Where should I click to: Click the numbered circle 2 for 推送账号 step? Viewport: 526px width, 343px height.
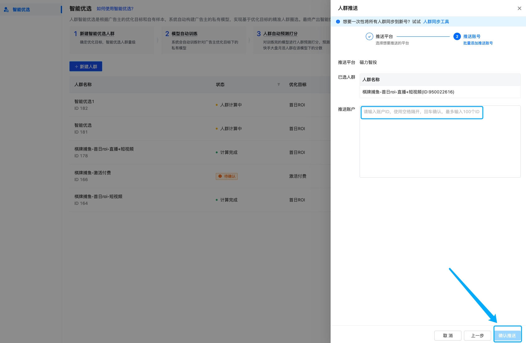pyautogui.click(x=457, y=36)
